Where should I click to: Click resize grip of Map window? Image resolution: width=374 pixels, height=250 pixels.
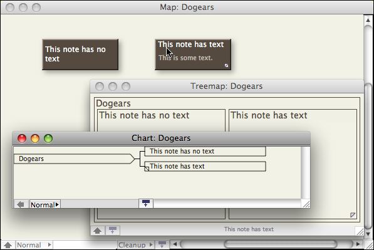(369, 245)
